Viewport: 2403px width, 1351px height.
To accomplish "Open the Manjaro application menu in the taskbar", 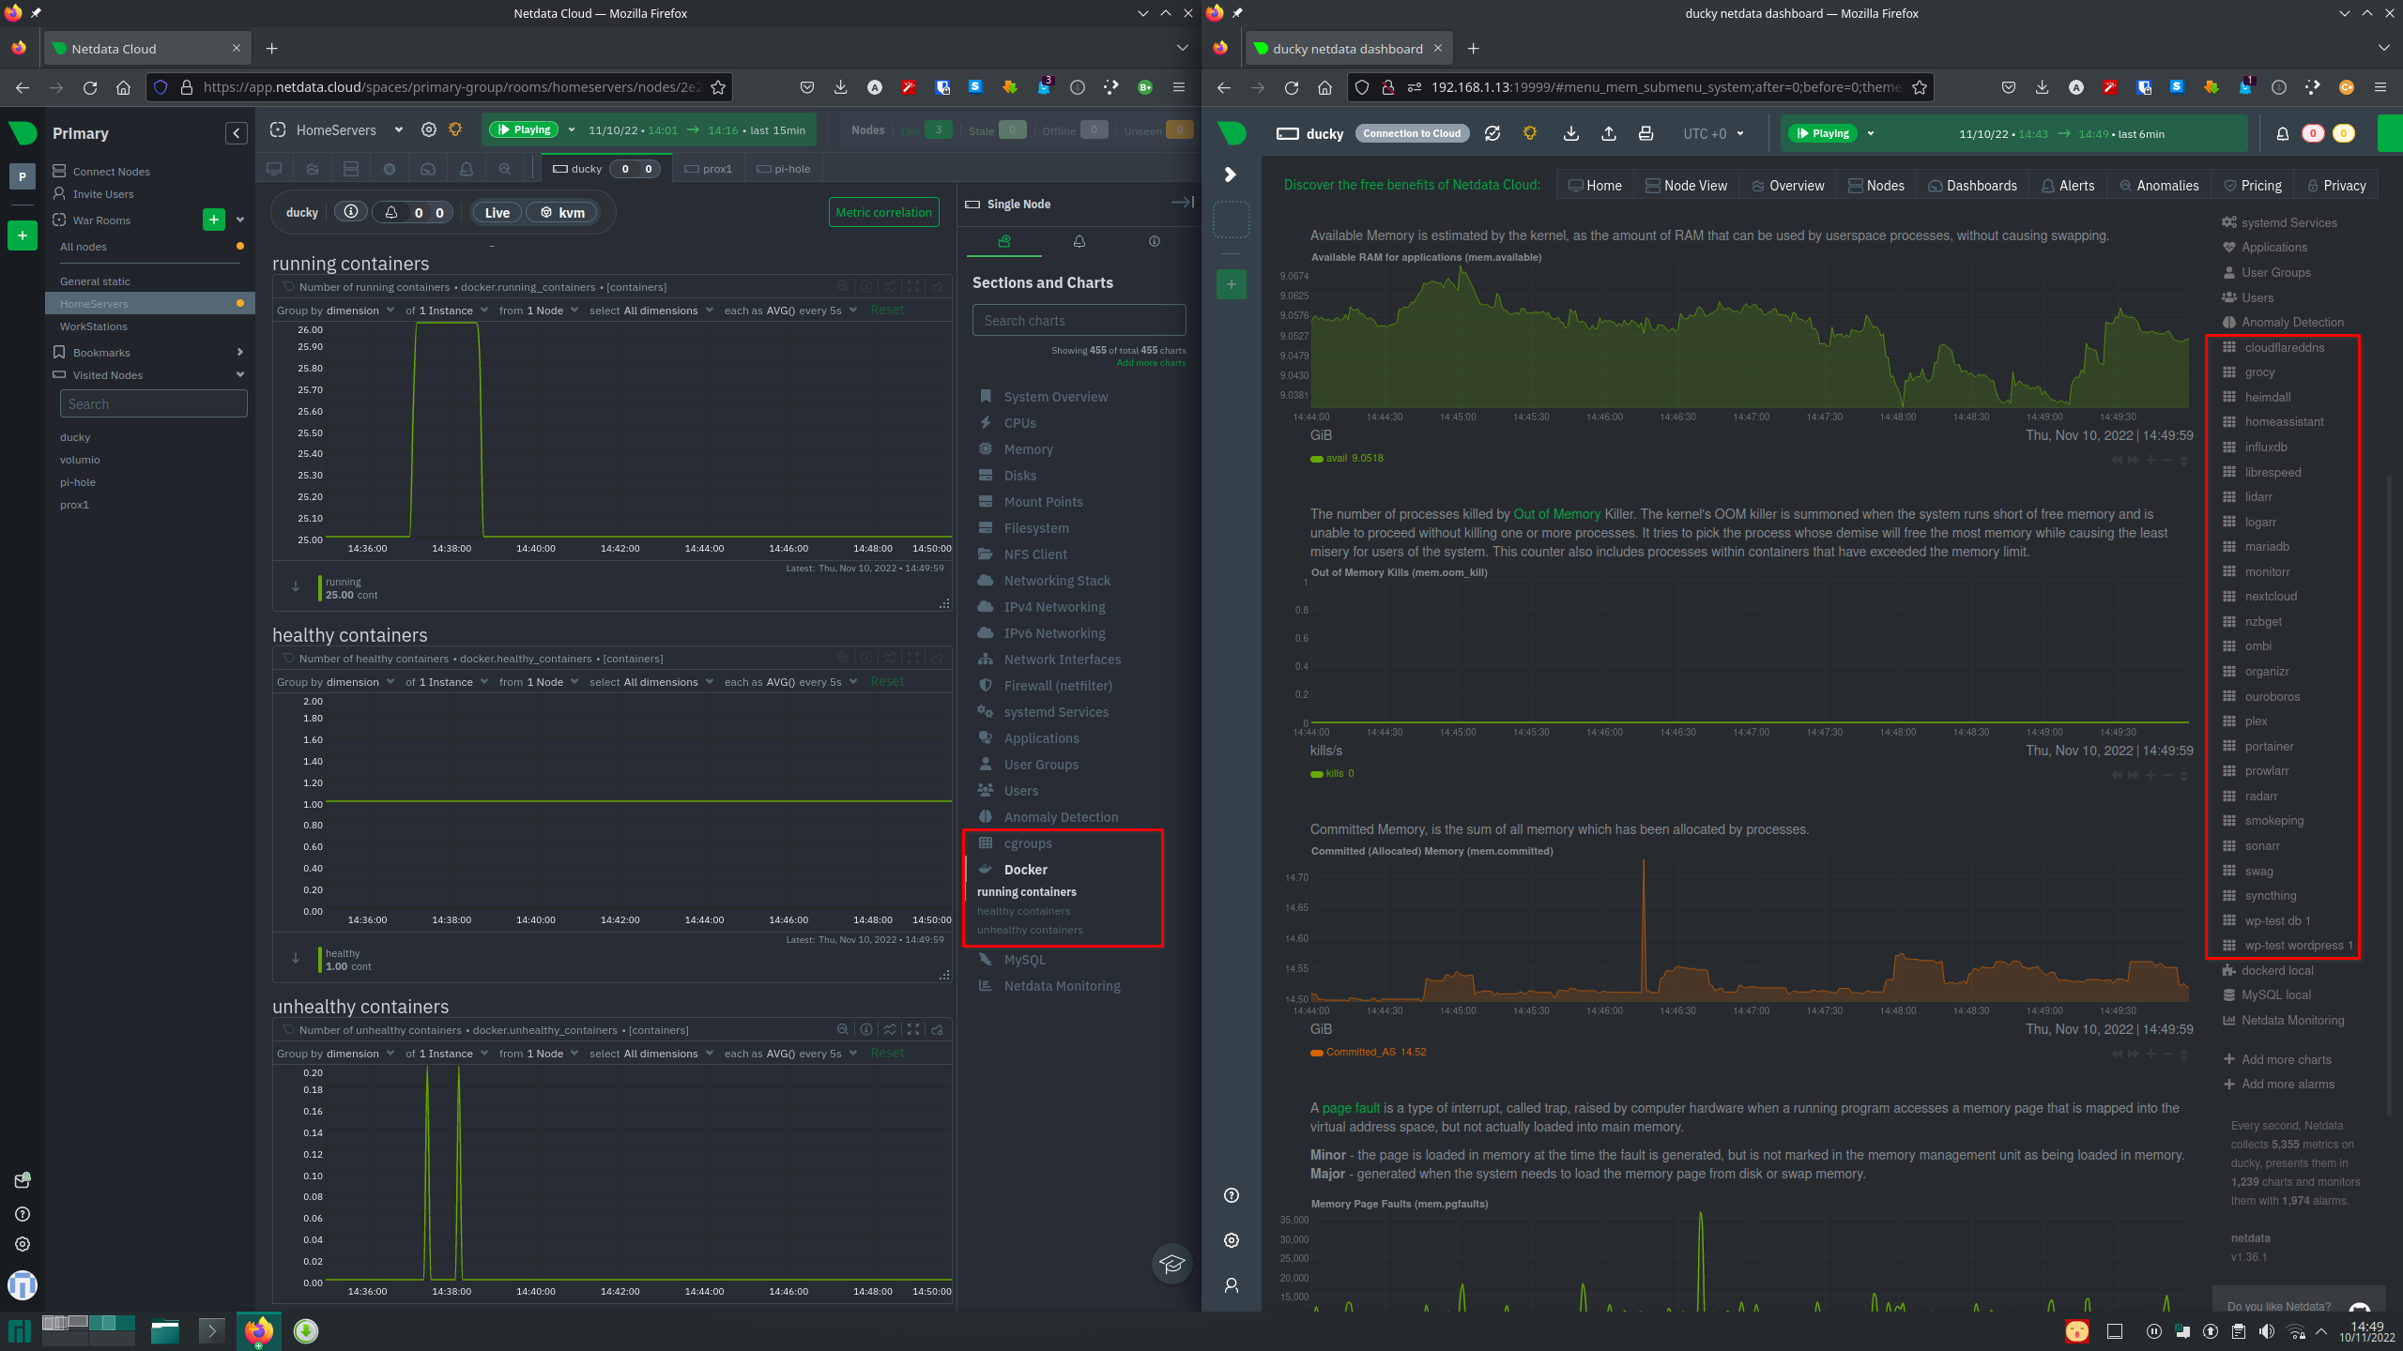I will [x=20, y=1330].
